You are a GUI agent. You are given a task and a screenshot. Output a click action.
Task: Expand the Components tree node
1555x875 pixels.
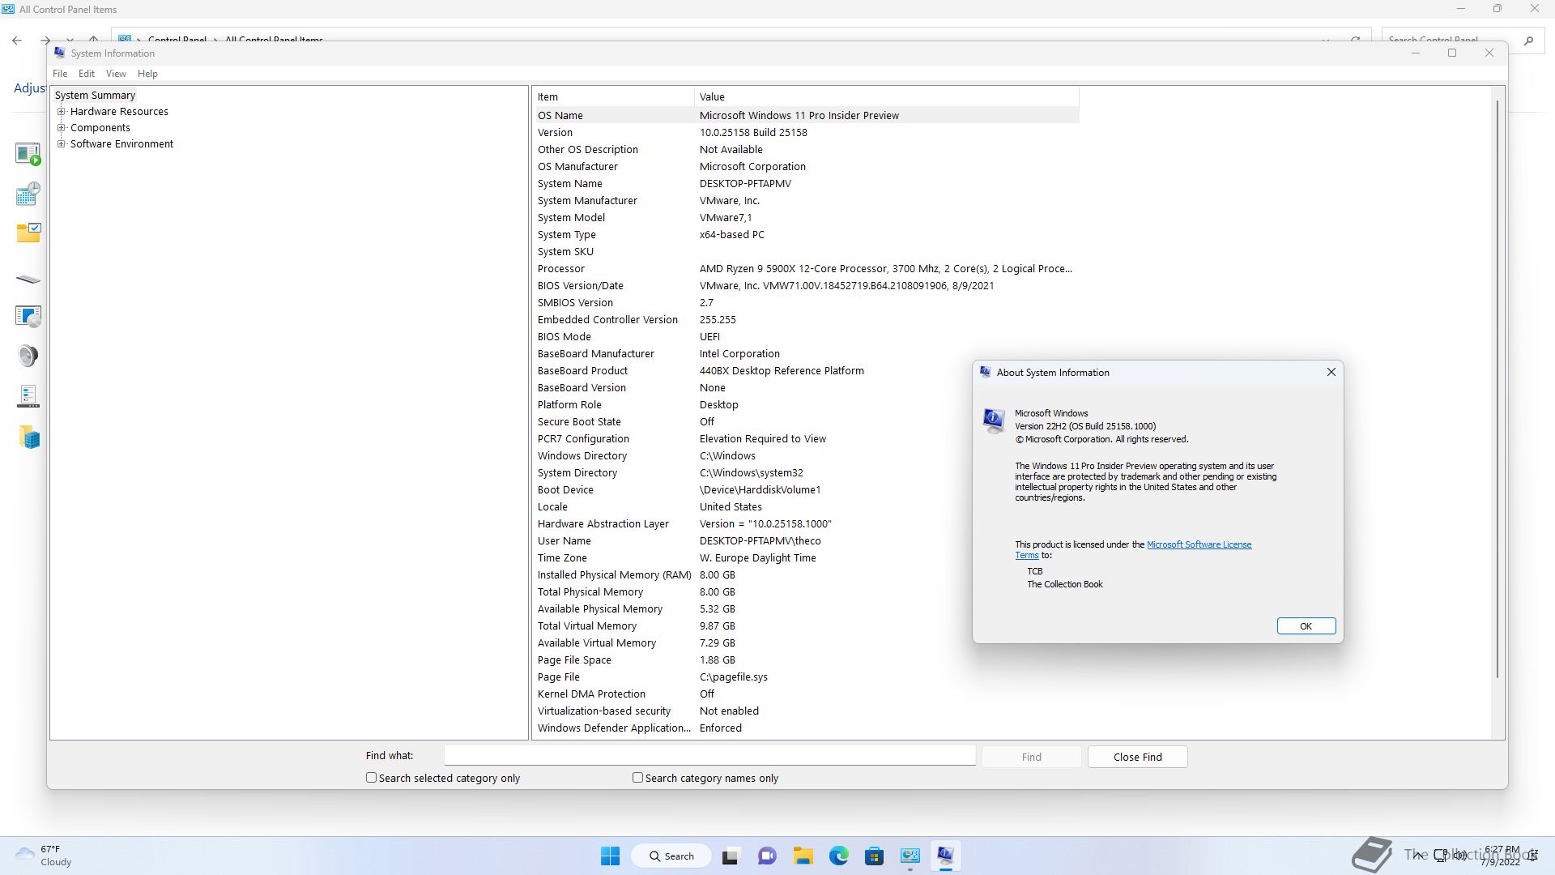pyautogui.click(x=61, y=128)
